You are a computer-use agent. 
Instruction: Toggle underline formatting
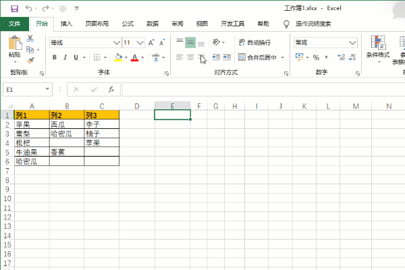[76, 57]
